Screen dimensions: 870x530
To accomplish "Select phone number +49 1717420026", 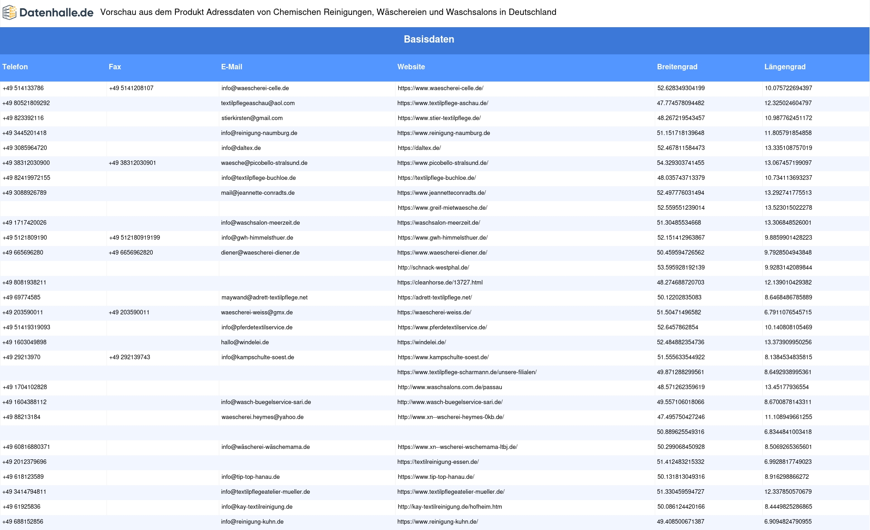I will pyautogui.click(x=24, y=223).
